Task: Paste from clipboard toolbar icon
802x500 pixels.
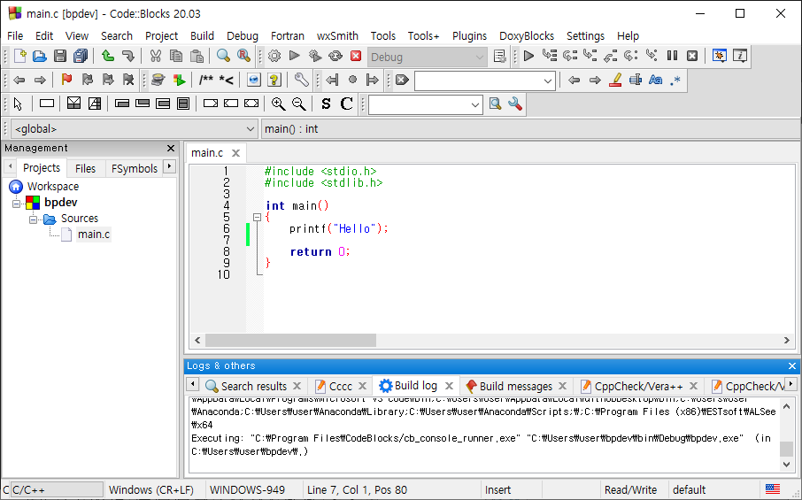Action: coord(197,56)
